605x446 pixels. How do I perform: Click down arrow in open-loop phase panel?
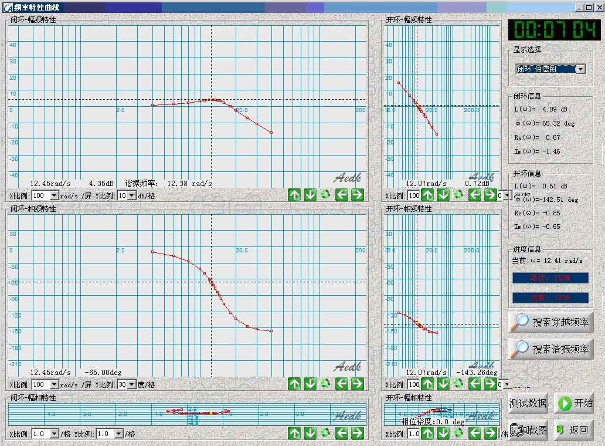click(x=443, y=384)
